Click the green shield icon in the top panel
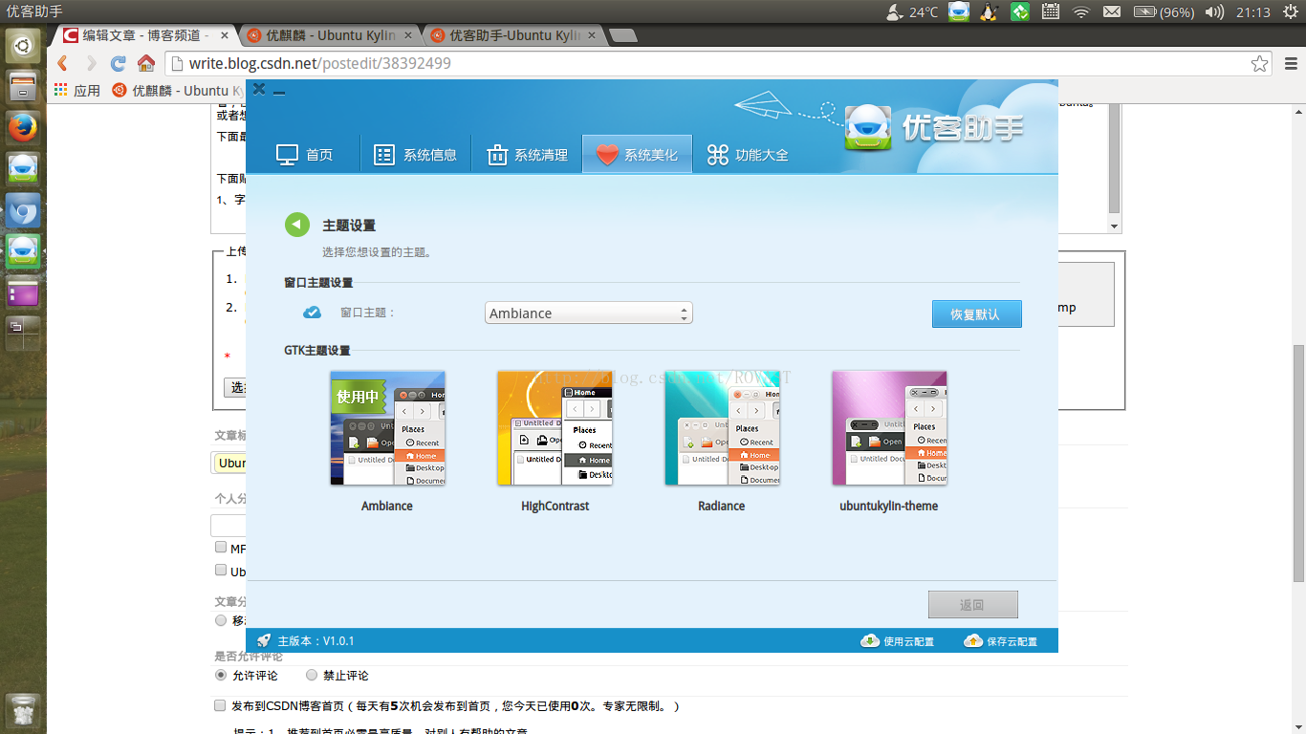 coord(1020,11)
